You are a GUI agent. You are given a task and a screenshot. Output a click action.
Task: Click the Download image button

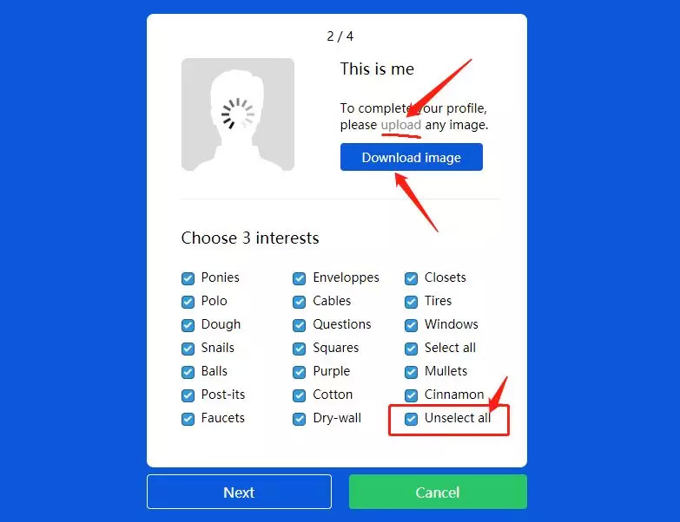[x=411, y=157]
